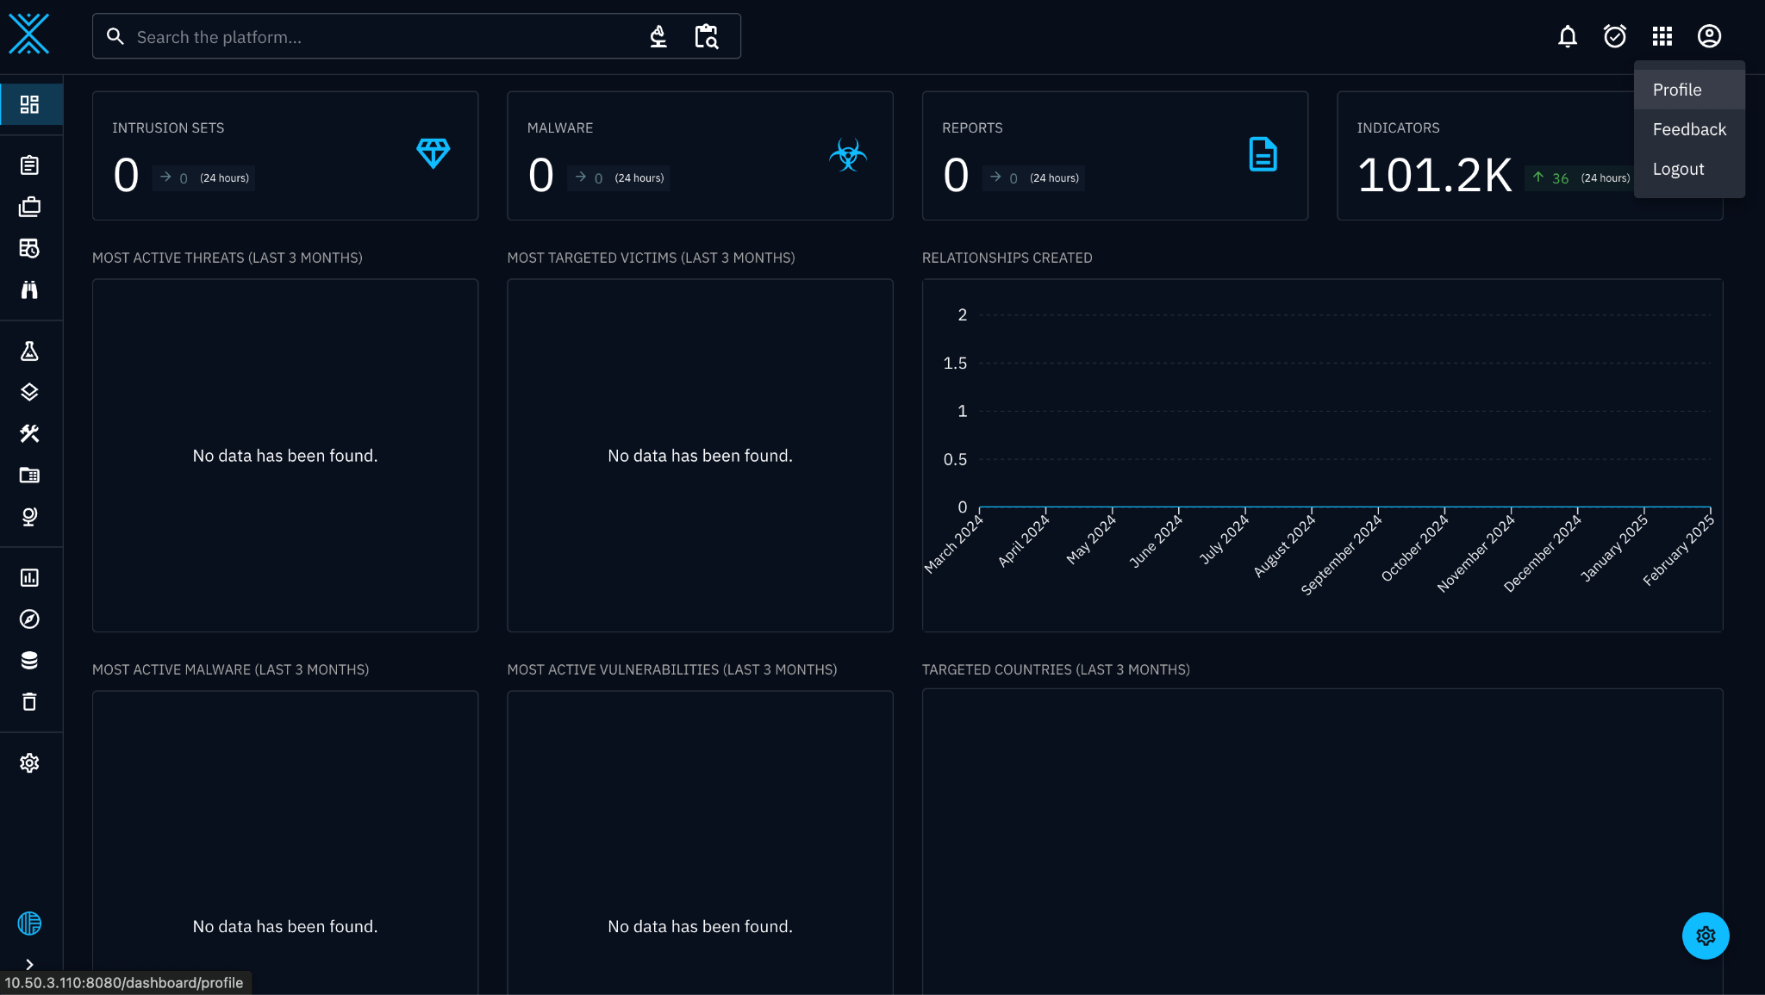Screen dimensions: 1765x995
Task: Open the custom Dashboards chart sidebar icon
Action: [30, 577]
